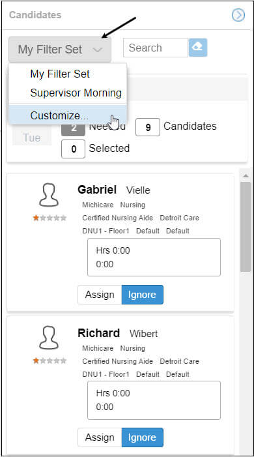Click the scrollbar up arrow
254x457 pixels.
246,175
